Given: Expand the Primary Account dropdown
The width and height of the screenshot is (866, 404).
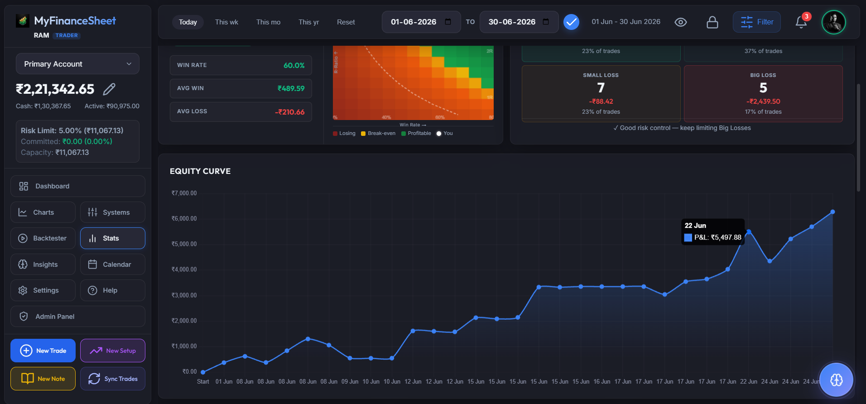Looking at the screenshot, I should point(77,64).
